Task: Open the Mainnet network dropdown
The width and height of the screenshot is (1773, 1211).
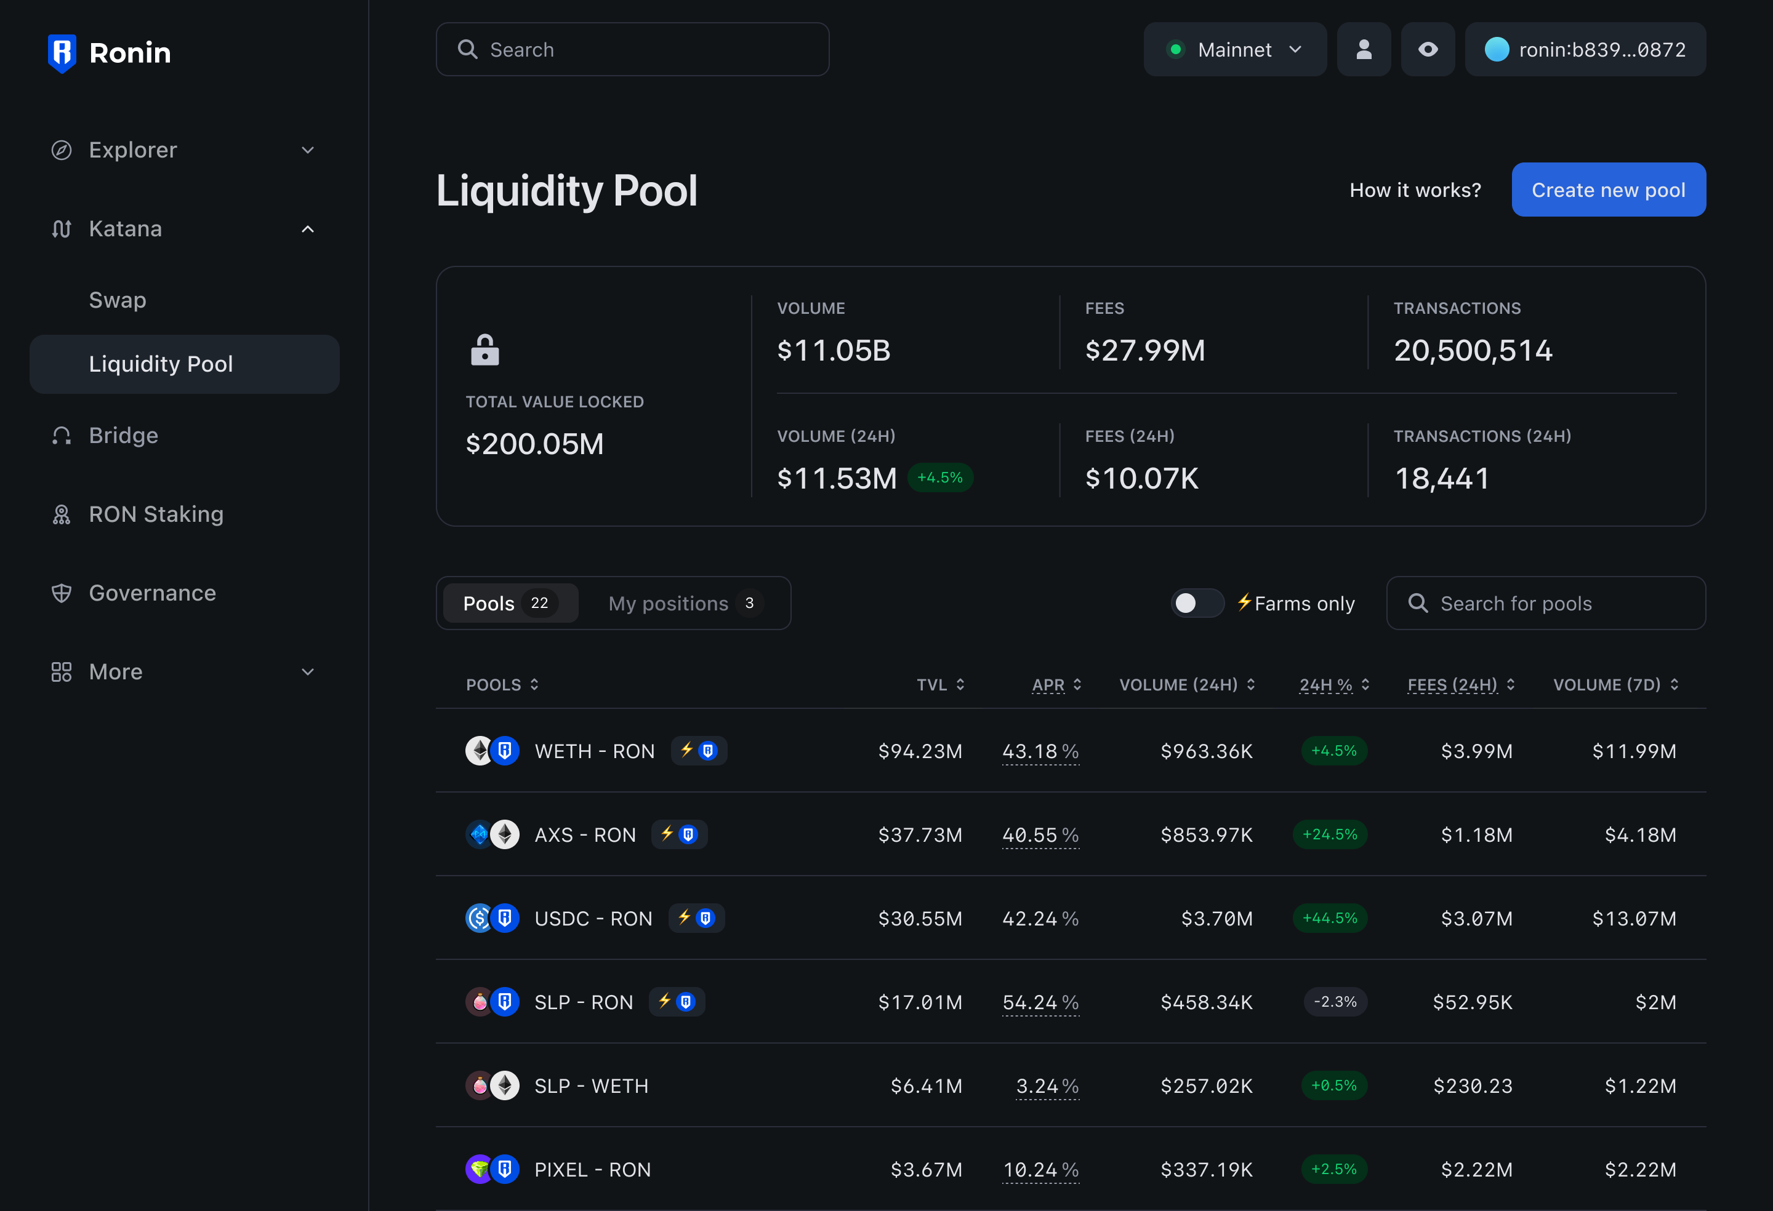Action: pyautogui.click(x=1234, y=50)
